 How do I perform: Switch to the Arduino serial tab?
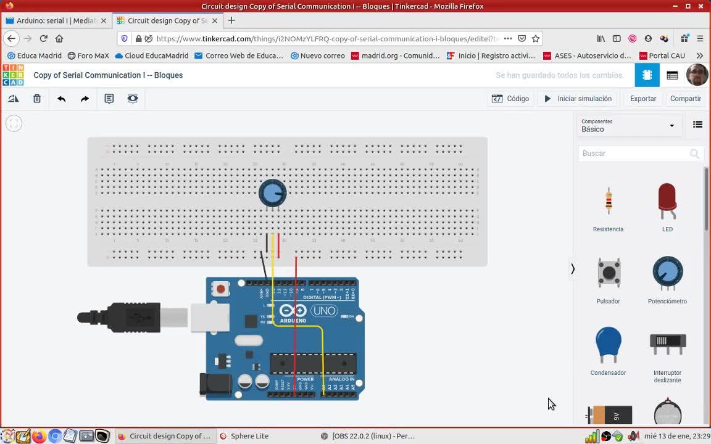tap(56, 20)
